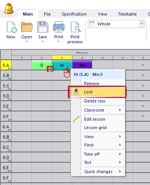
Task: Expand the Open button dropdown arrow
Action: (x=27, y=41)
